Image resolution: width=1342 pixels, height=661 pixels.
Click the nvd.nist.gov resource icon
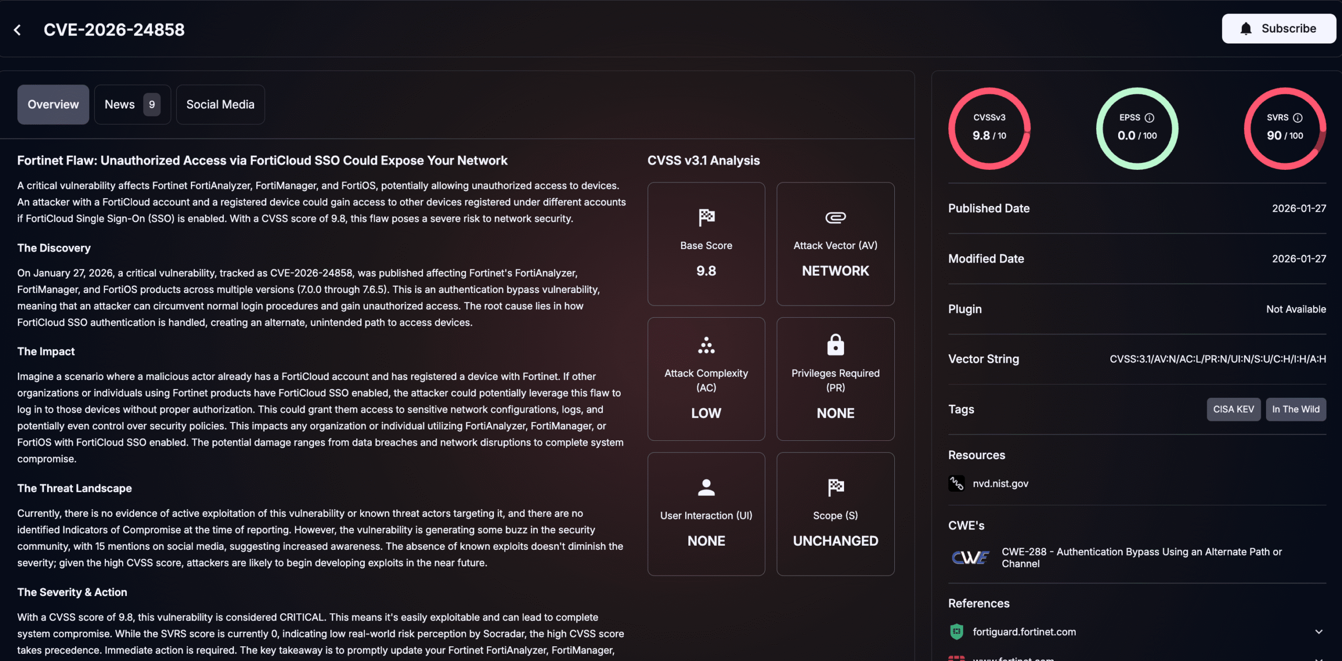coord(956,483)
